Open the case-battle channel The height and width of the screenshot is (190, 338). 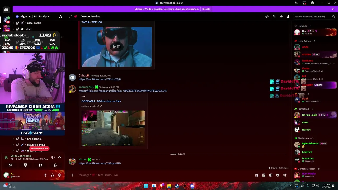click(34, 23)
